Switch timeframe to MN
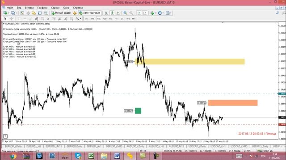The width and height of the screenshot is (286, 160). click(x=134, y=19)
